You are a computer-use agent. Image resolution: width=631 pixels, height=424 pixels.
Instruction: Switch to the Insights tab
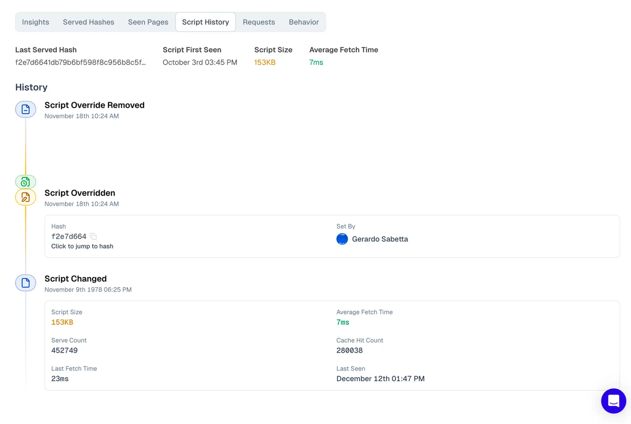[x=35, y=22]
